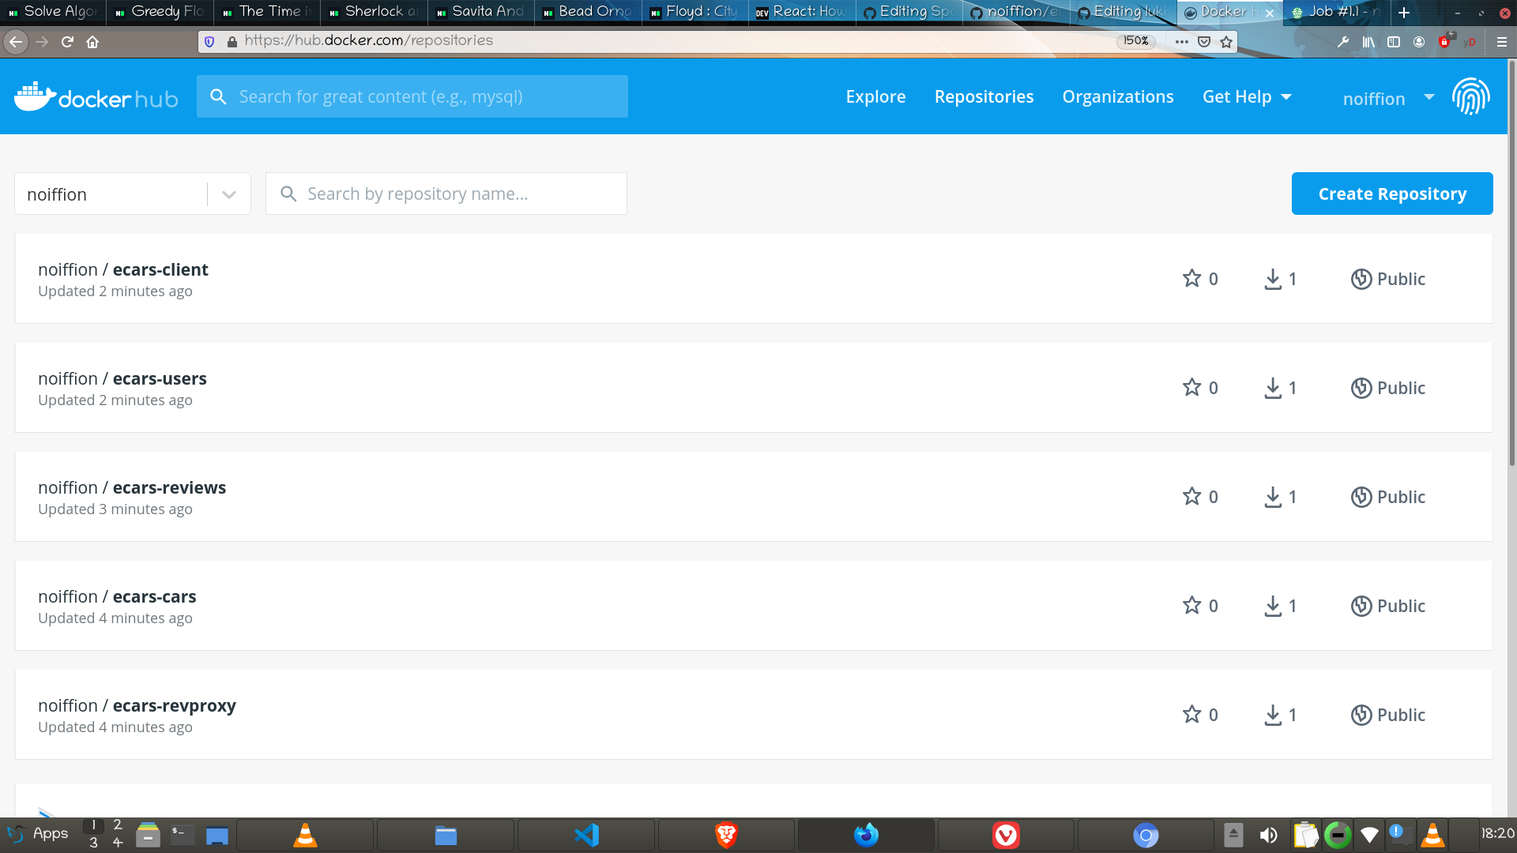Navigate back with the back arrow
The width and height of the screenshot is (1517, 853).
pyautogui.click(x=16, y=42)
